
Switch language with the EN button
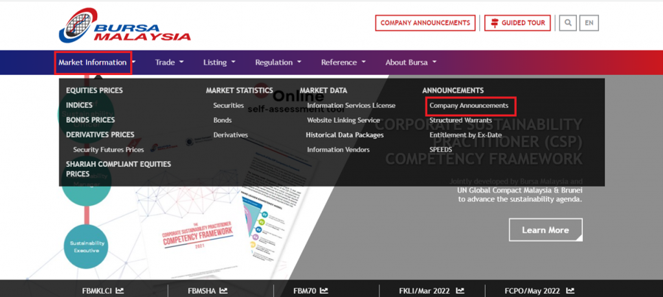(x=589, y=23)
